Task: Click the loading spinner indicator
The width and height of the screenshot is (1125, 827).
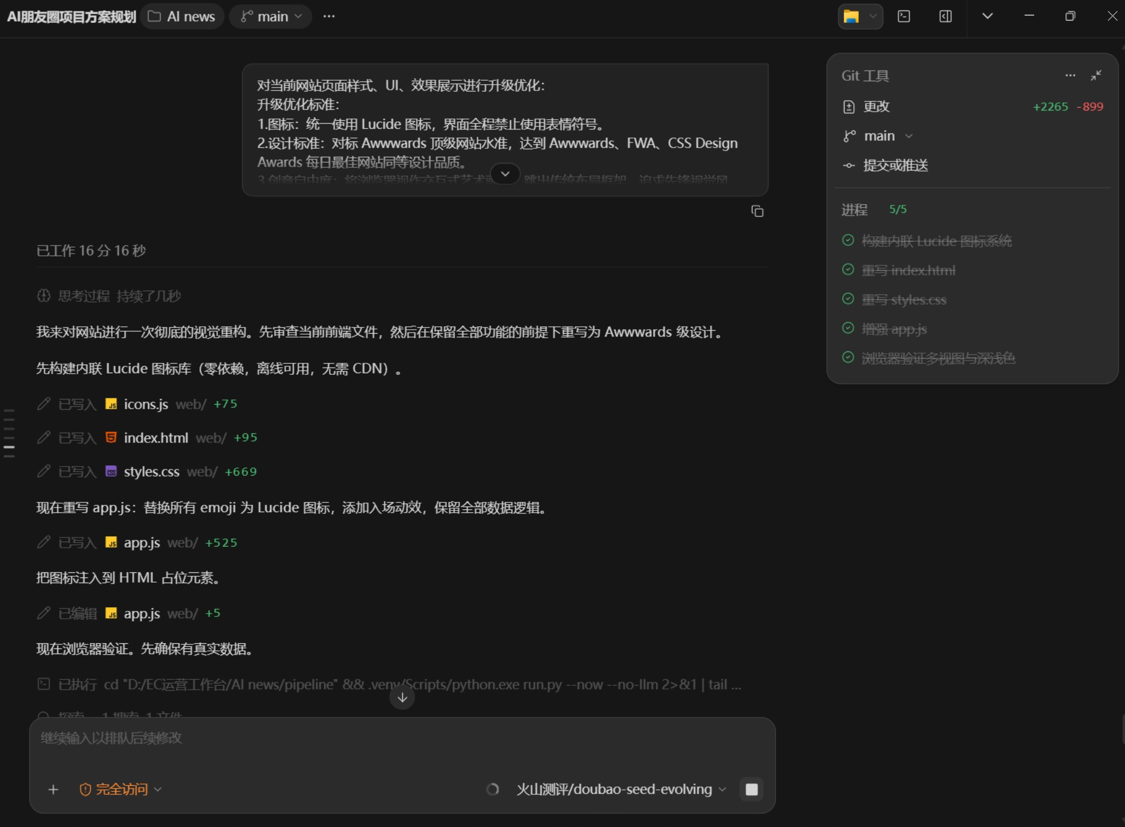Action: click(x=493, y=790)
